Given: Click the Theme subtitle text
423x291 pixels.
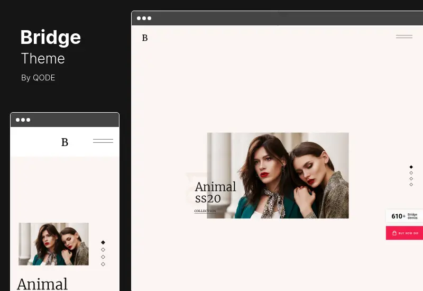Looking at the screenshot, I should pos(43,59).
